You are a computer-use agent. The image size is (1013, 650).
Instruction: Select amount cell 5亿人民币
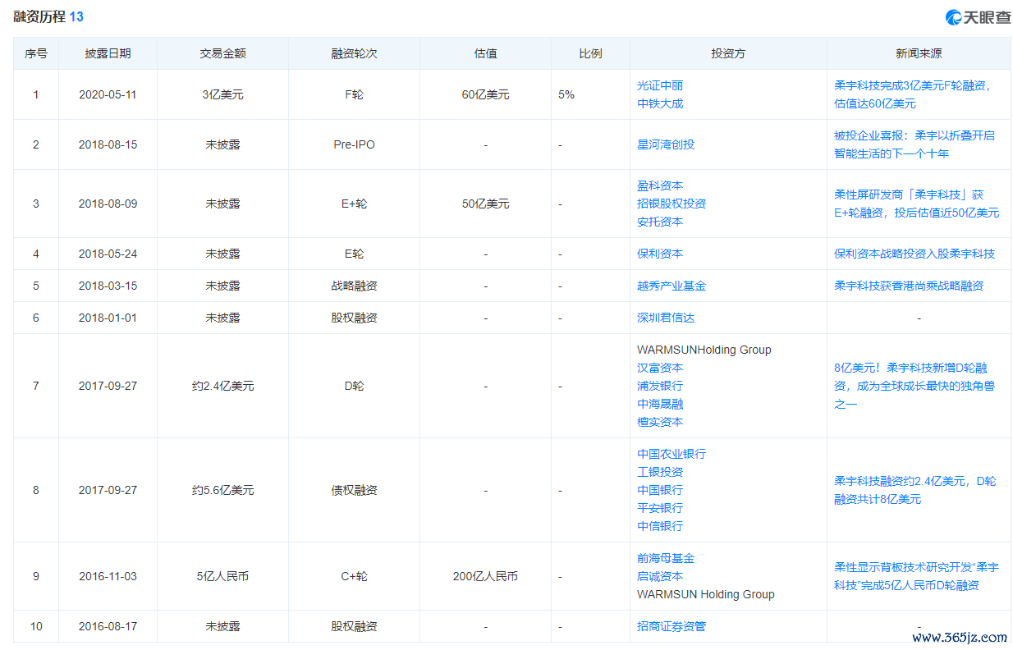tap(222, 576)
